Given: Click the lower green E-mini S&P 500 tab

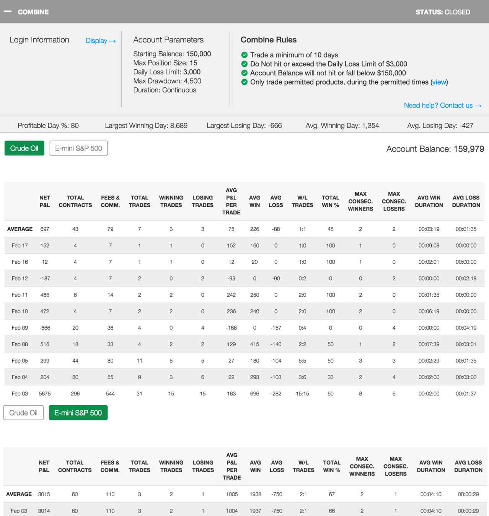Looking at the screenshot, I should point(78,413).
